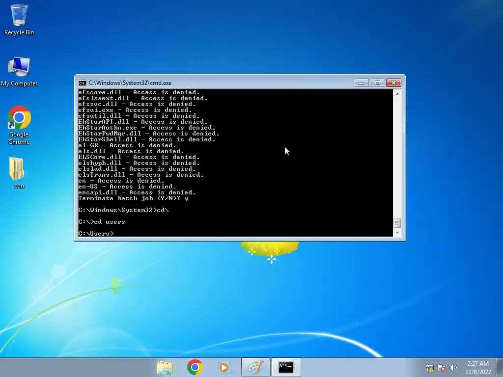Screen dimensions: 503x377
Task: Maximize the cmd.exe window
Action: [x=377, y=83]
